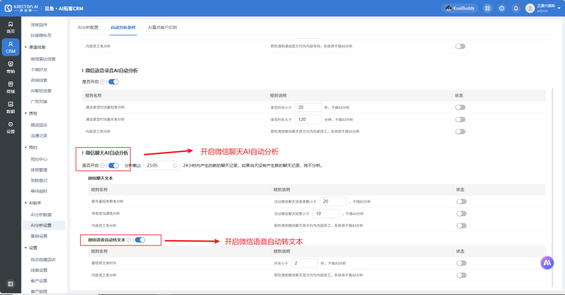The width and height of the screenshot is (565, 295).
Task: Open AI分析数据 in the sidebar
Action: (x=41, y=215)
